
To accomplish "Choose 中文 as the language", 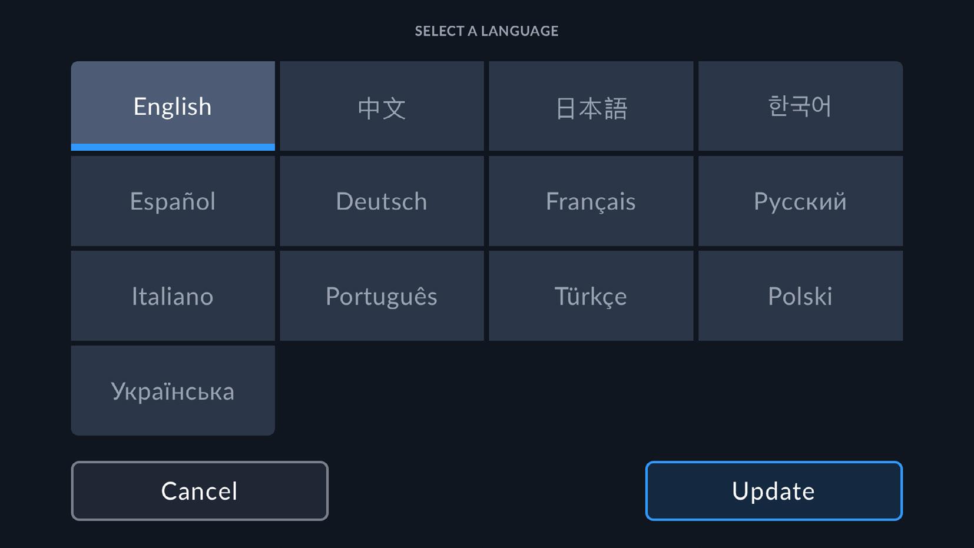I will [x=382, y=106].
